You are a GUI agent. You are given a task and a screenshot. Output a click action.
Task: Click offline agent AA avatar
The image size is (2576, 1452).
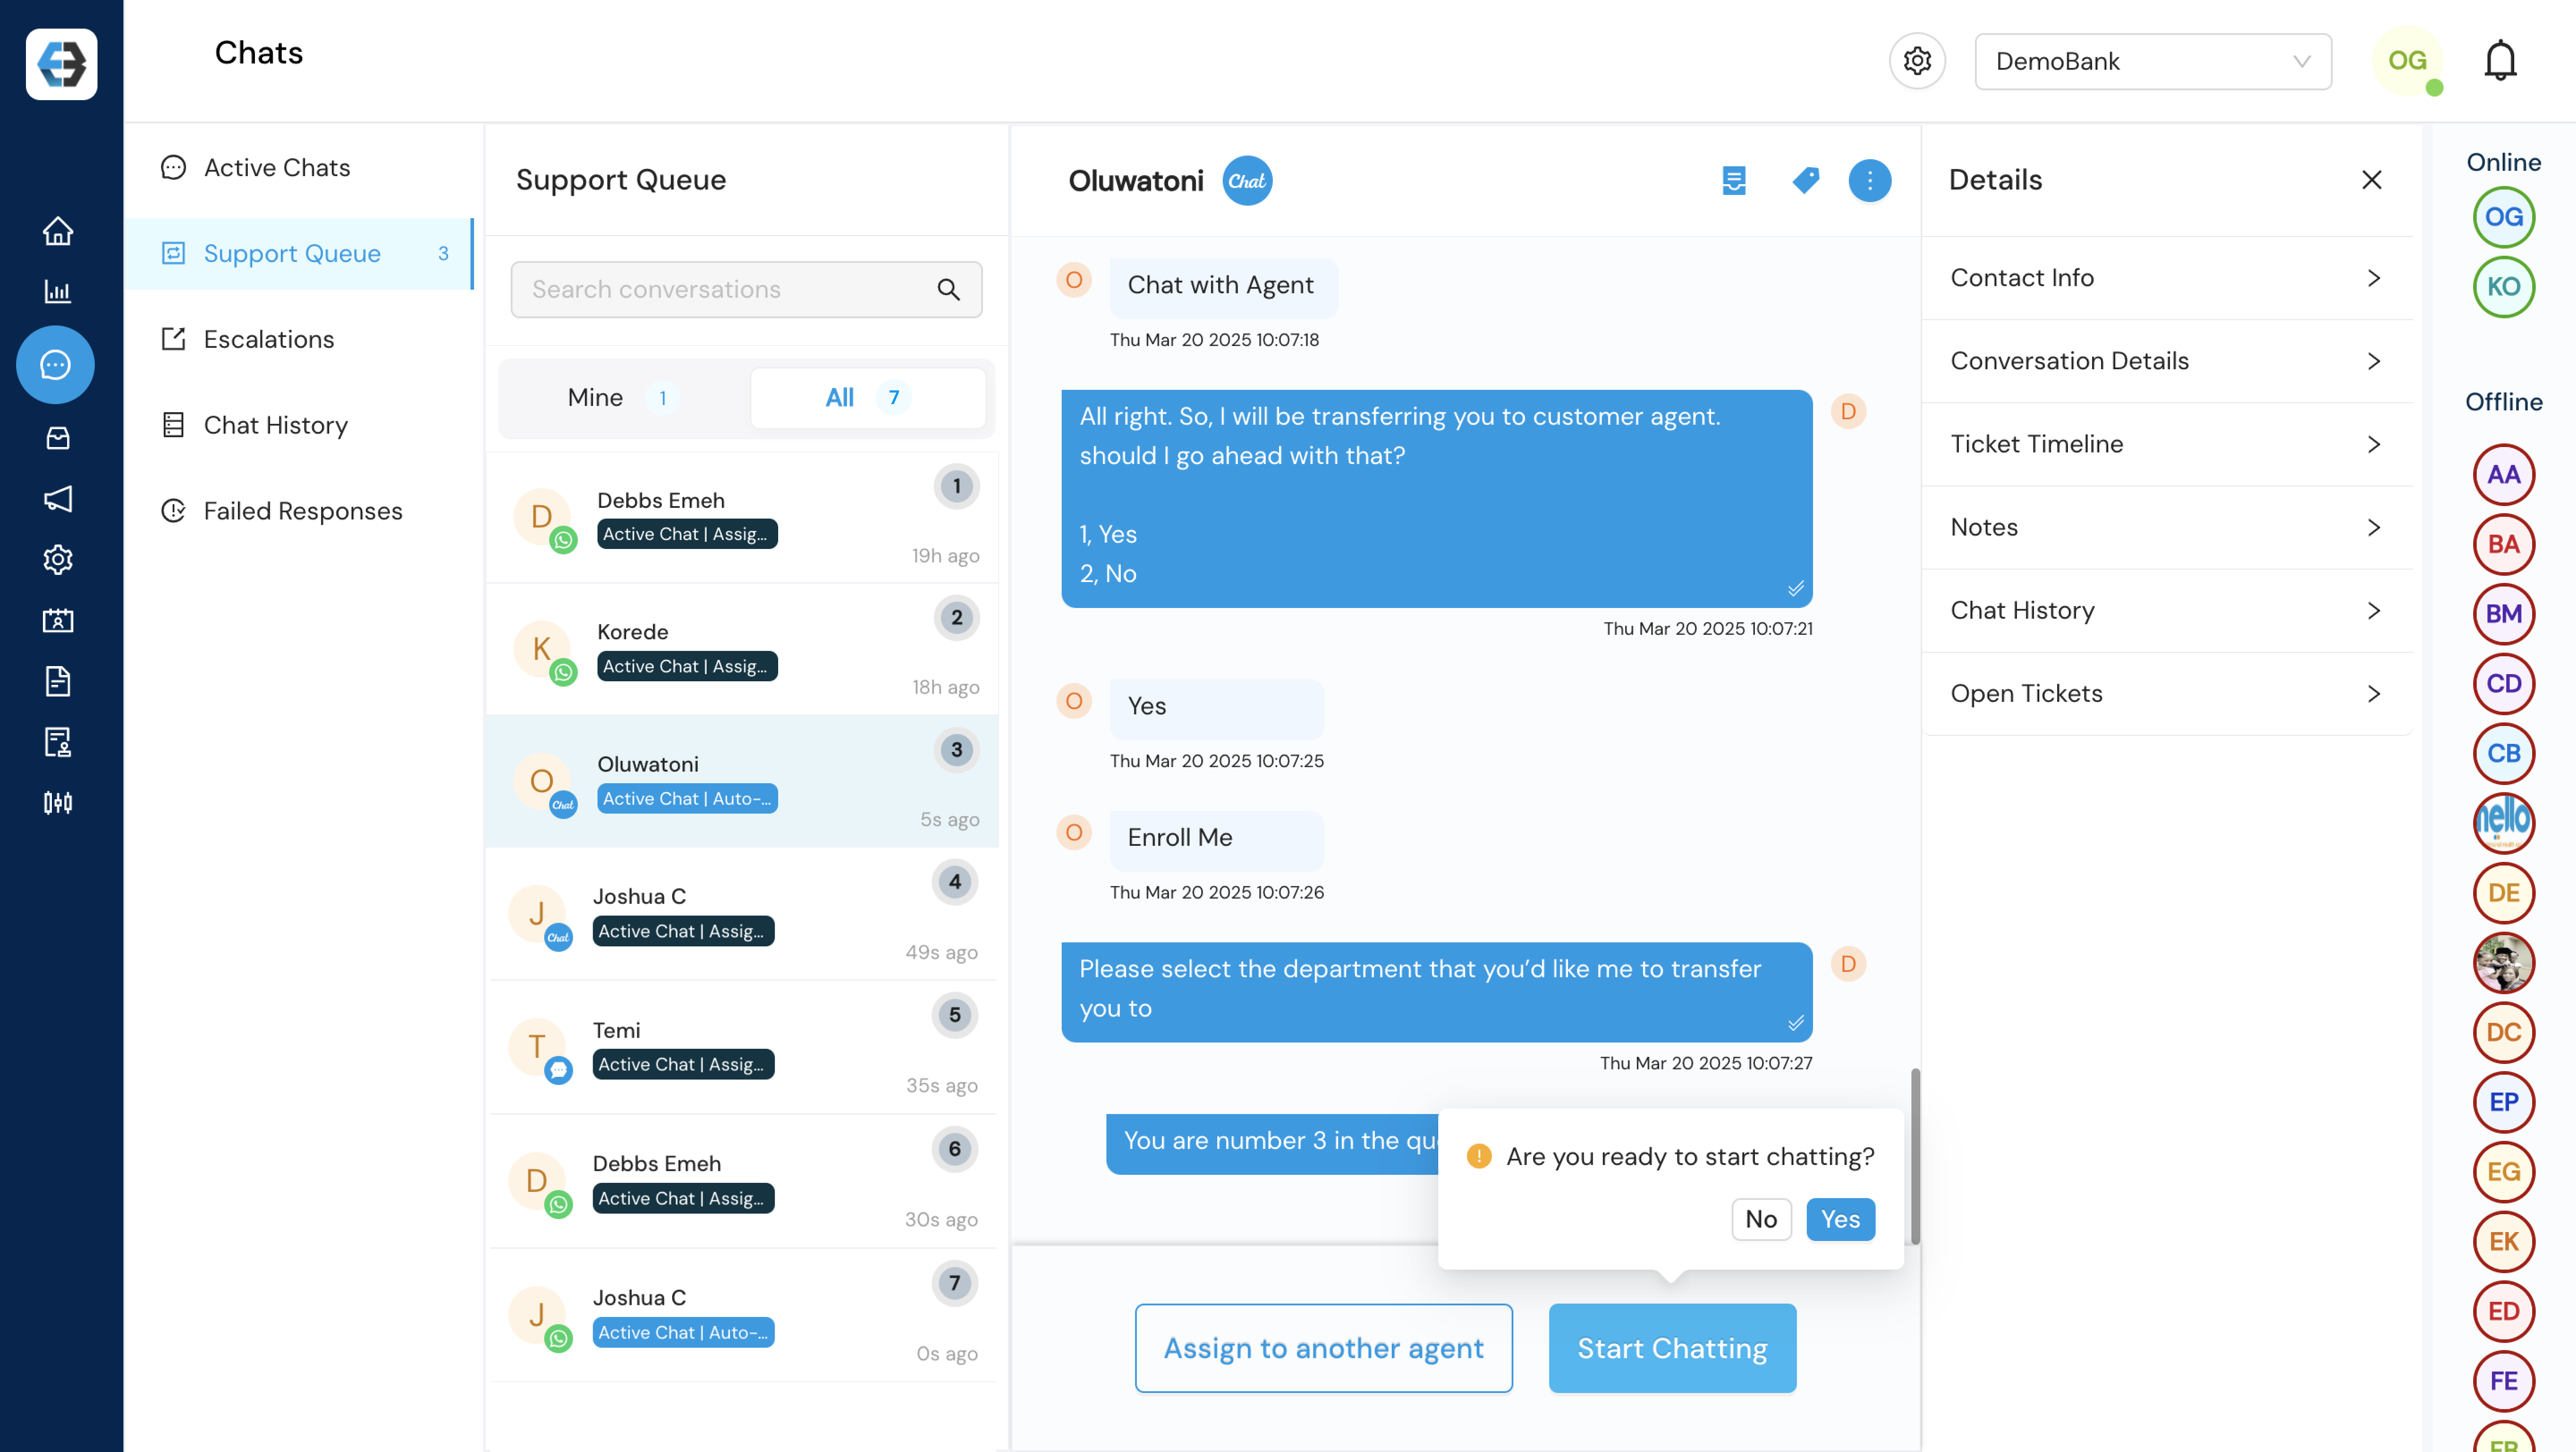2503,475
